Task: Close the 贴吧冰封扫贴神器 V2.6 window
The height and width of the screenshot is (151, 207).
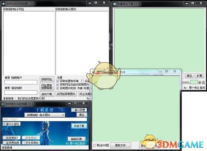Action: (104, 3)
